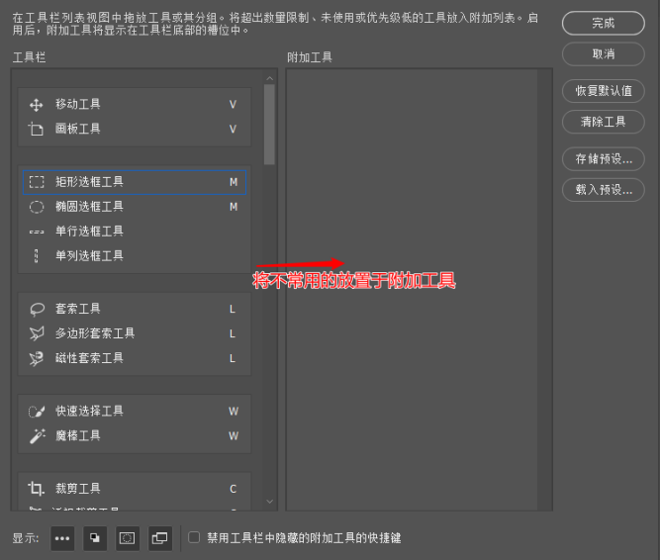Toggle foreground/background colors display button
660x560 pixels.
[x=95, y=538]
